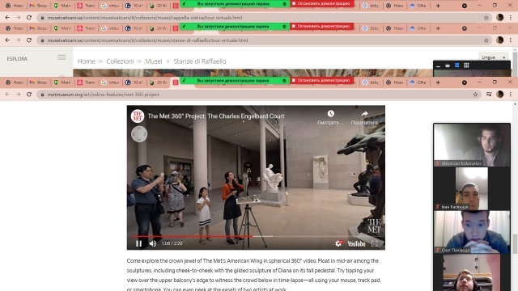
Task: Select Alexander Kolosvetov's video thumbnail
Action: pos(472,145)
